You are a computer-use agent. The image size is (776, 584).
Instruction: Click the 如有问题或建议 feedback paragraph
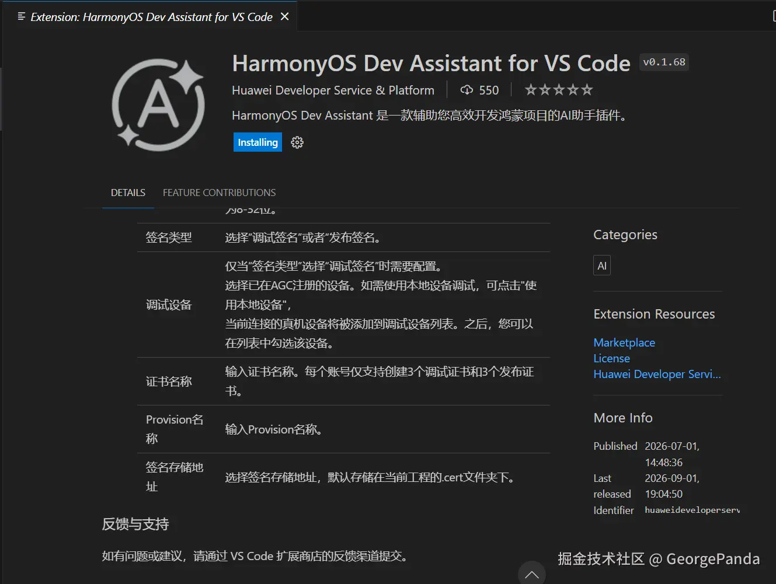pyautogui.click(x=255, y=556)
